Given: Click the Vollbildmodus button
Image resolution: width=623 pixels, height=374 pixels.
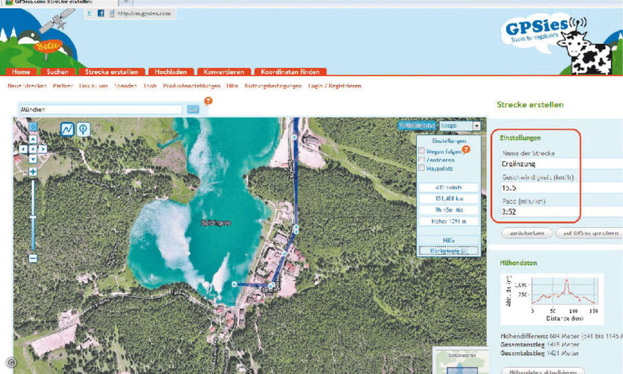Looking at the screenshot, I should click(x=417, y=126).
